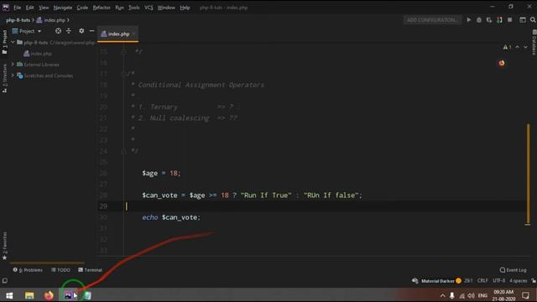Screen dimensions: 537x302
Task: Click the locate current file target icon
Action: 58,31
